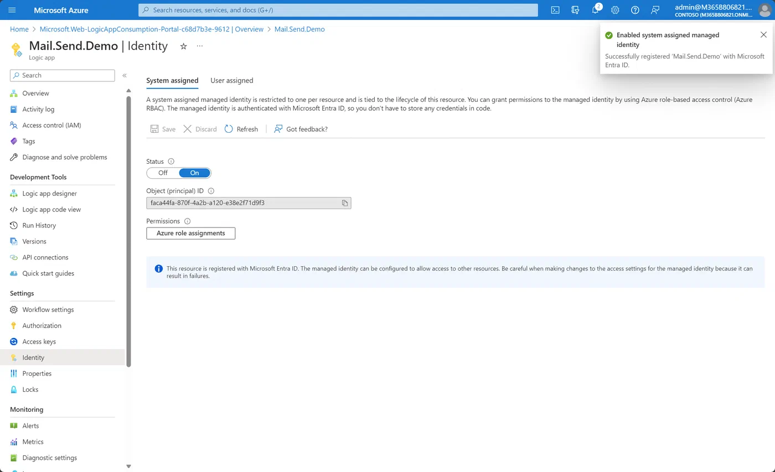Click the info icon next to Permissions
Screen dimensions: 775x472
(x=187, y=221)
